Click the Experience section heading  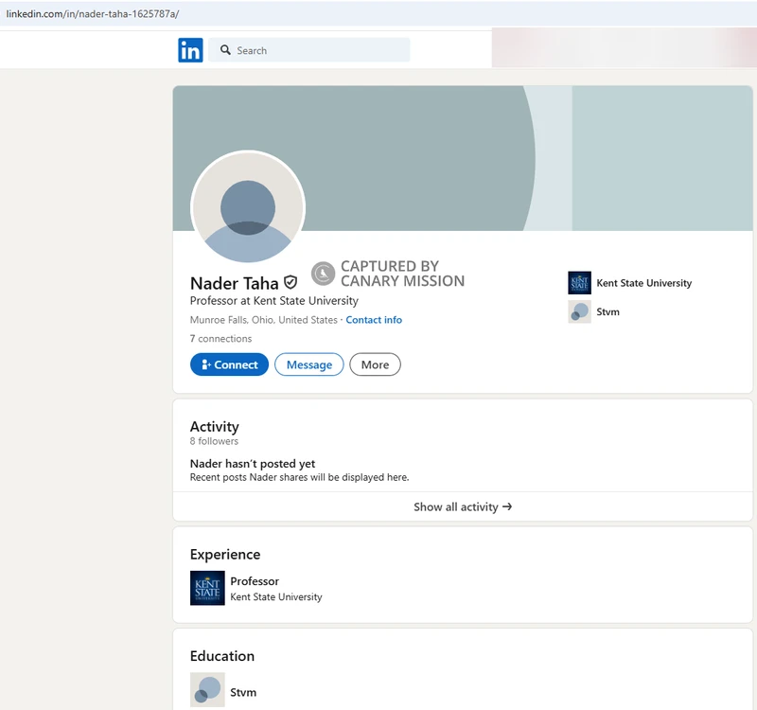(x=225, y=555)
